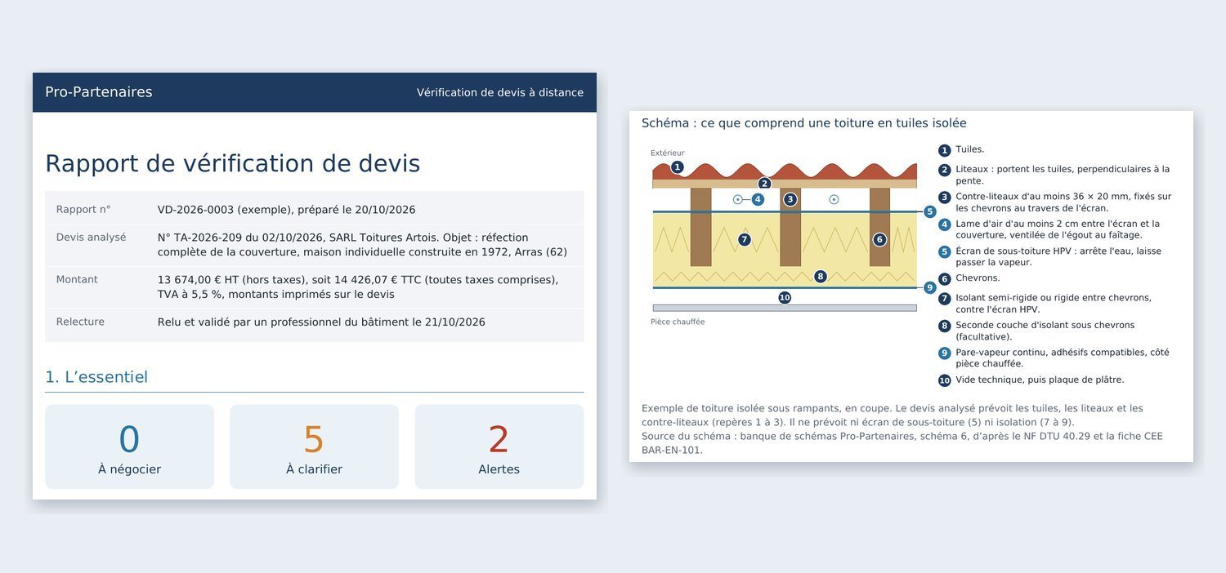Click legend text "Tuiles."
The width and height of the screenshot is (1226, 573).
click(970, 149)
